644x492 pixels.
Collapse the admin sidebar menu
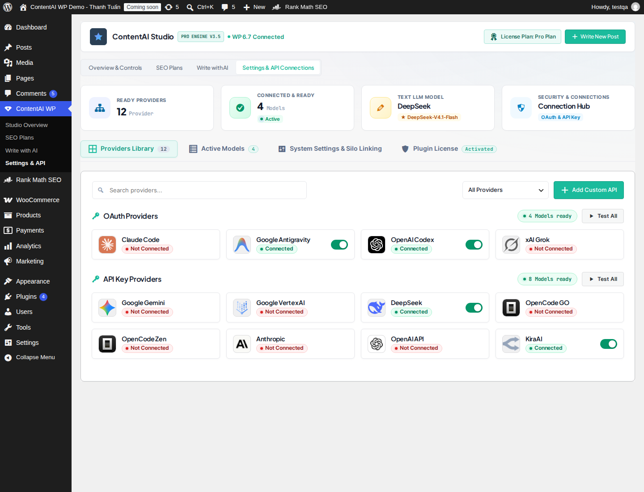coord(36,357)
